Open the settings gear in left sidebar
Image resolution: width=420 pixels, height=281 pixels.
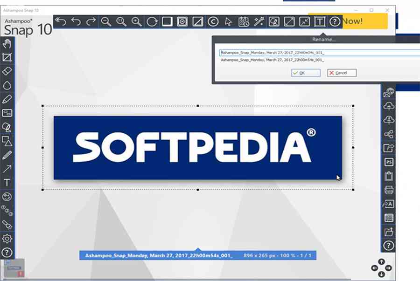click(7, 239)
